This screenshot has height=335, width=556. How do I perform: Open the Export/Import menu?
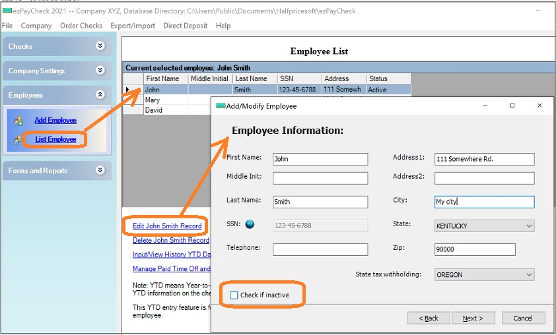click(133, 26)
